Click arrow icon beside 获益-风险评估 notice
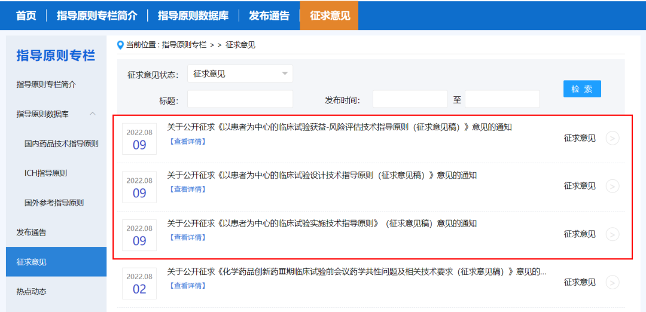The width and height of the screenshot is (646, 312). pyautogui.click(x=612, y=138)
